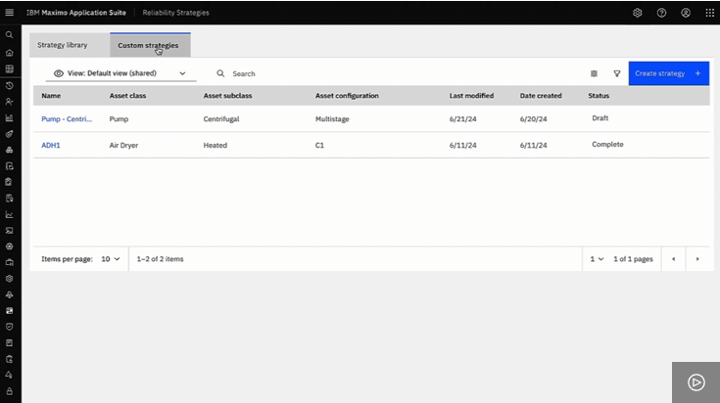Screen dimensions: 720x403
Task: Open the padlock sidebar icon at bottom
Action: point(9,391)
